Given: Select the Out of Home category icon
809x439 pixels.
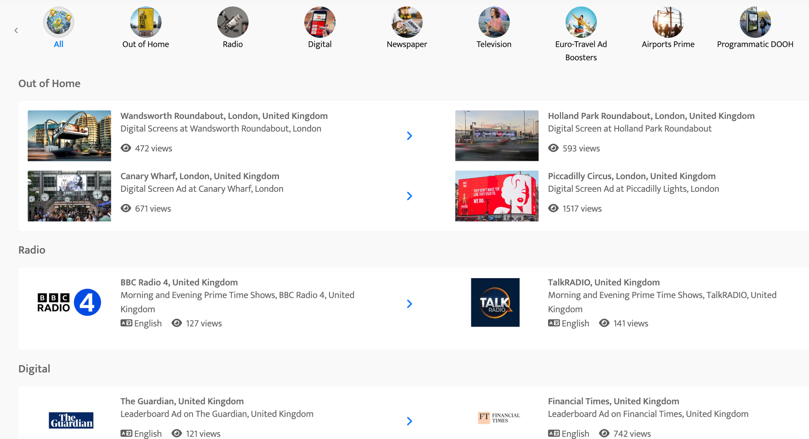Looking at the screenshot, I should click(x=146, y=22).
